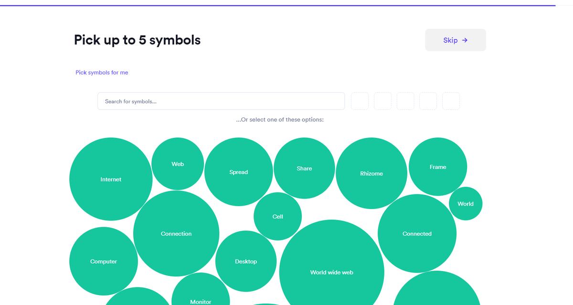Select the Internet symbol bubble

tap(111, 179)
